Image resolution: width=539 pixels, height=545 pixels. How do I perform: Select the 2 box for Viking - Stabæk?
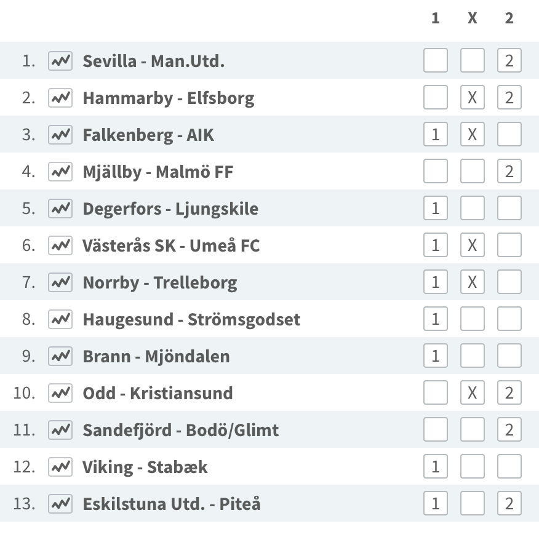click(x=509, y=466)
